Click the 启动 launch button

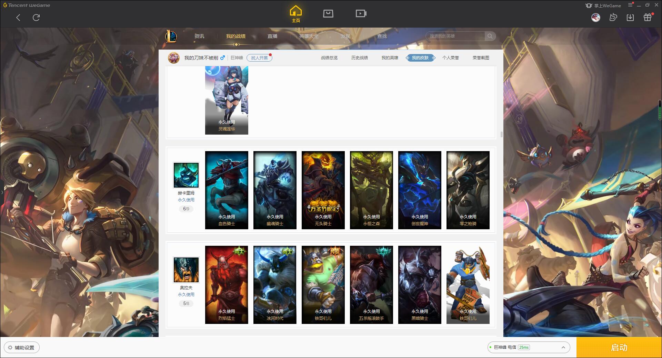(x=619, y=347)
